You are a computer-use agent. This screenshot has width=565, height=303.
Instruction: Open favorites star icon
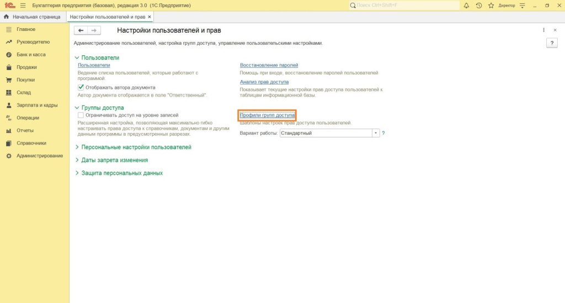coord(491,6)
